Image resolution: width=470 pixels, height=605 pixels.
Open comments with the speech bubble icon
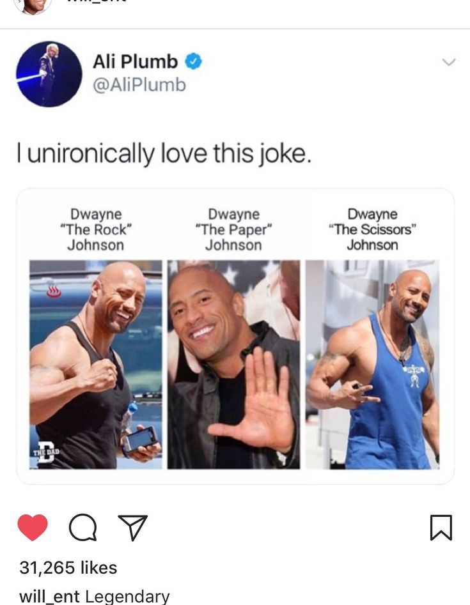click(x=82, y=528)
